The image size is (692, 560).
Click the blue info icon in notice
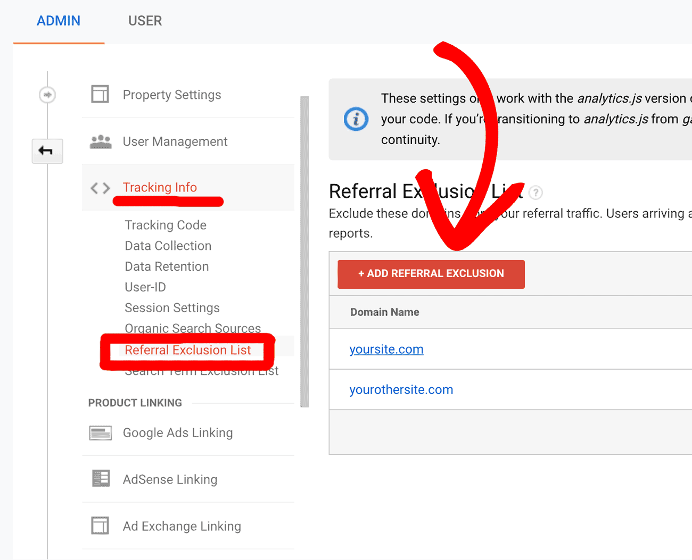coord(356,119)
